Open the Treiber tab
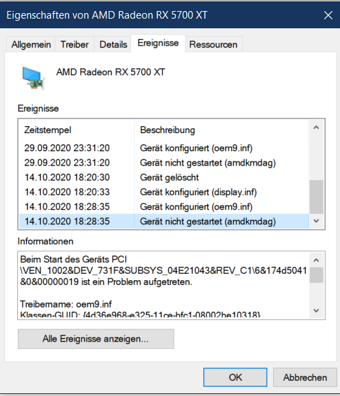Screen dimensions: 340x396 74,44
